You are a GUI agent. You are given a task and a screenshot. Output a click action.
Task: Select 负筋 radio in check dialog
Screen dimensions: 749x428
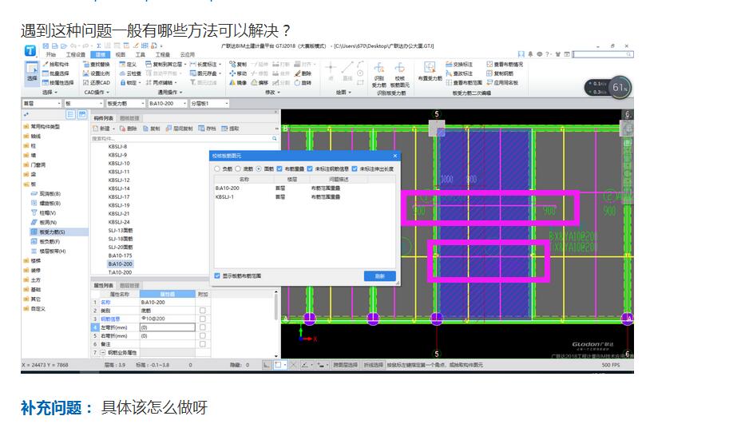217,168
